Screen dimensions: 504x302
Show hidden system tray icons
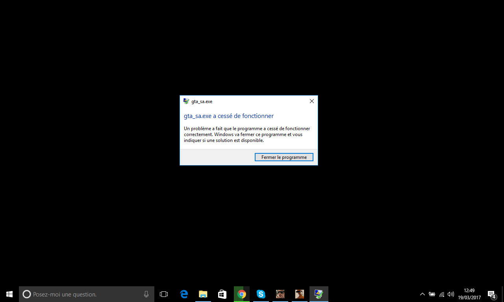pos(422,294)
